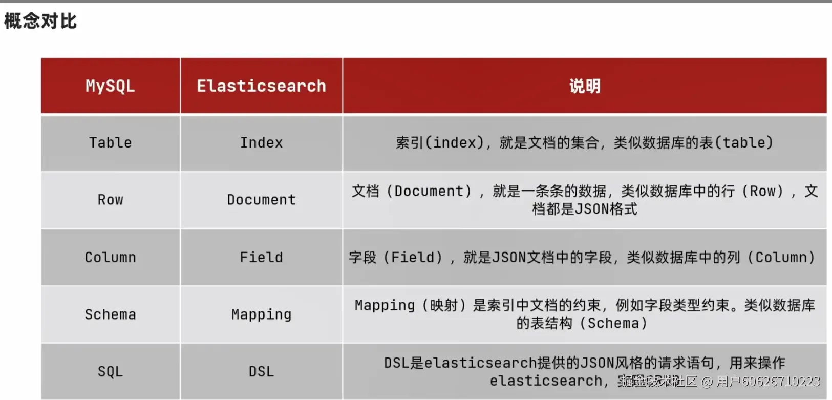832x400 pixels.
Task: Click the Table cell
Action: point(111,143)
